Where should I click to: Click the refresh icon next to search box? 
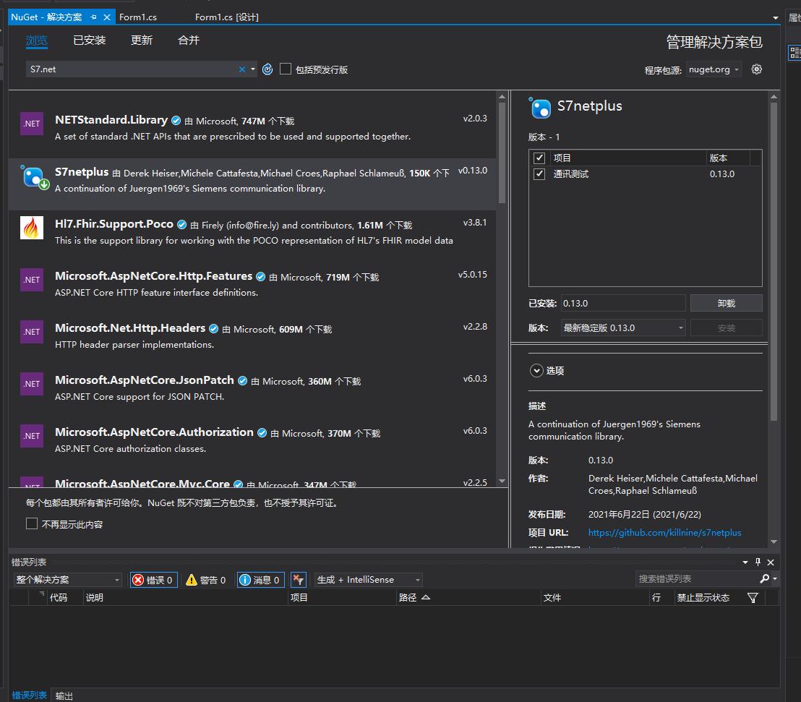(267, 69)
